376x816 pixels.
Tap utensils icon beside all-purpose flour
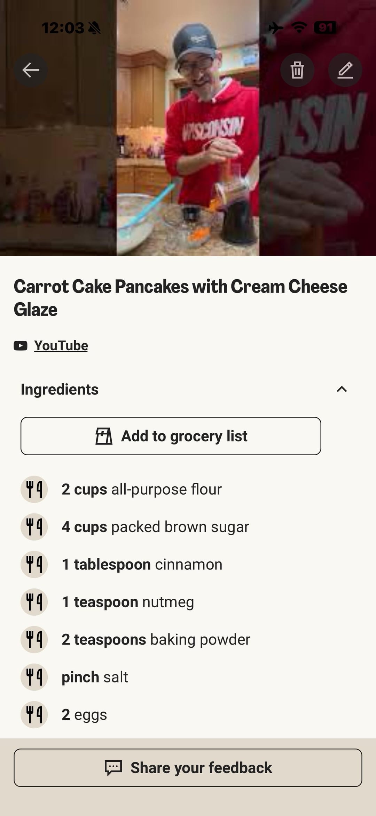coord(34,489)
